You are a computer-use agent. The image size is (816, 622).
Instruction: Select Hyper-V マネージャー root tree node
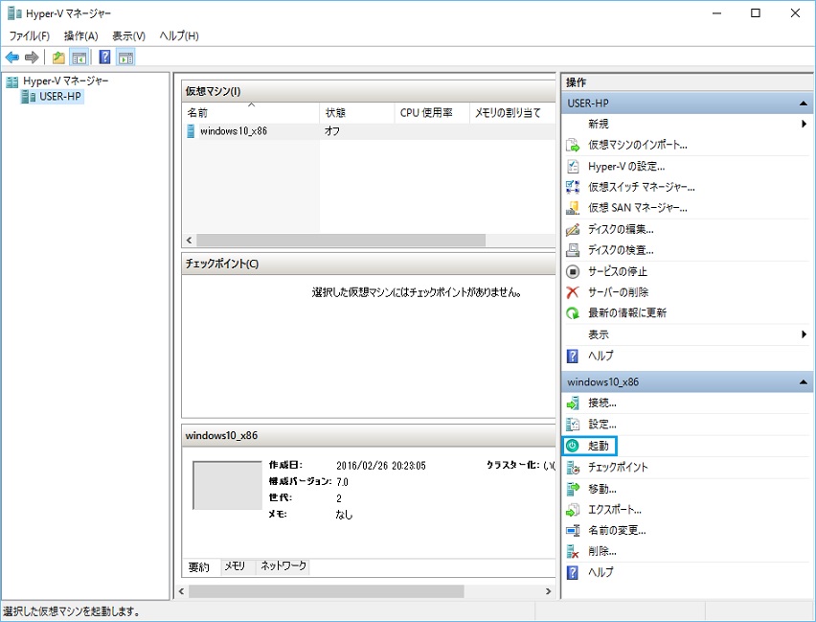point(65,81)
